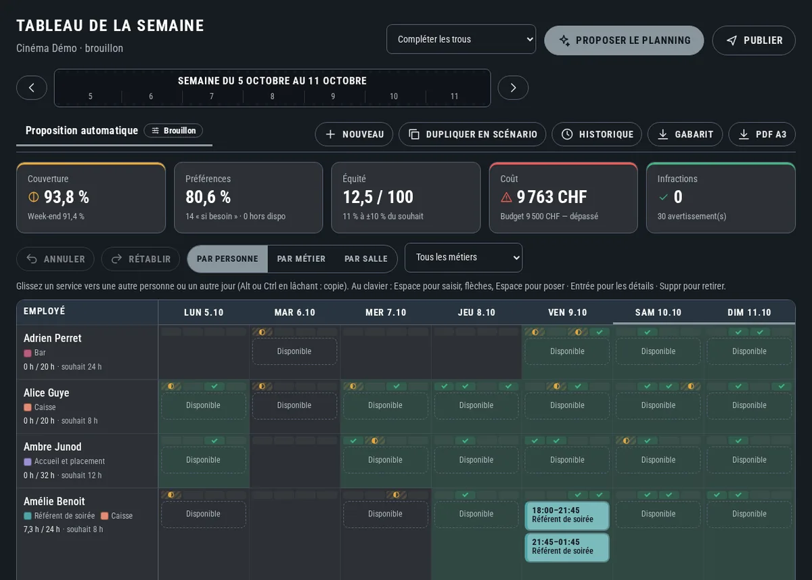
Task: Switch to the Par métier view
Action: tap(301, 259)
